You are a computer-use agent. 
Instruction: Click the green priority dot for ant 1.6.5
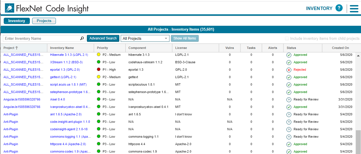click(x=99, y=114)
